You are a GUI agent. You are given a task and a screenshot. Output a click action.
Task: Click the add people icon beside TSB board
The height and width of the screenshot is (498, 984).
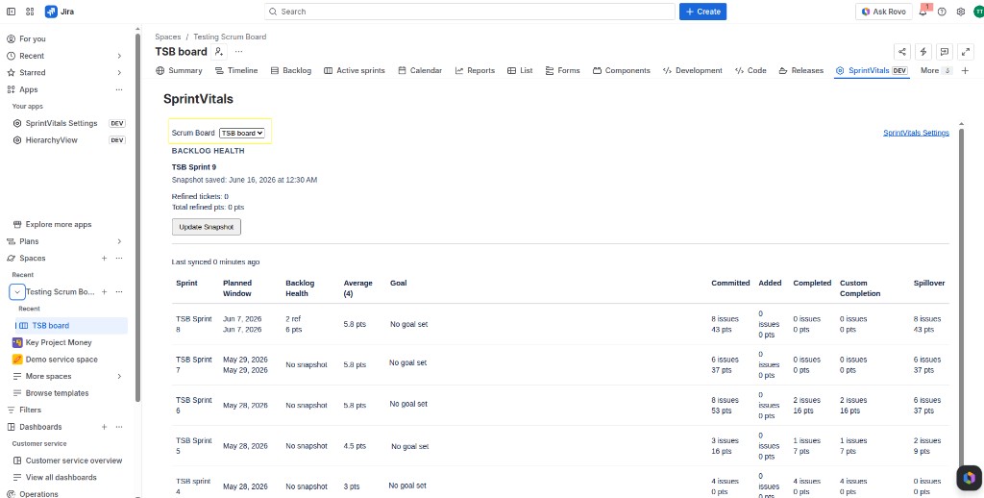(x=219, y=52)
